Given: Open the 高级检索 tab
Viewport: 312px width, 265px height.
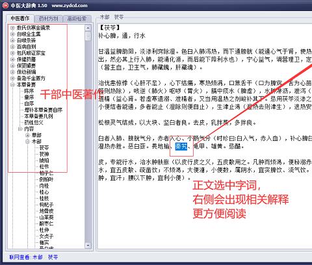Looking at the screenshot, I should coord(77,19).
